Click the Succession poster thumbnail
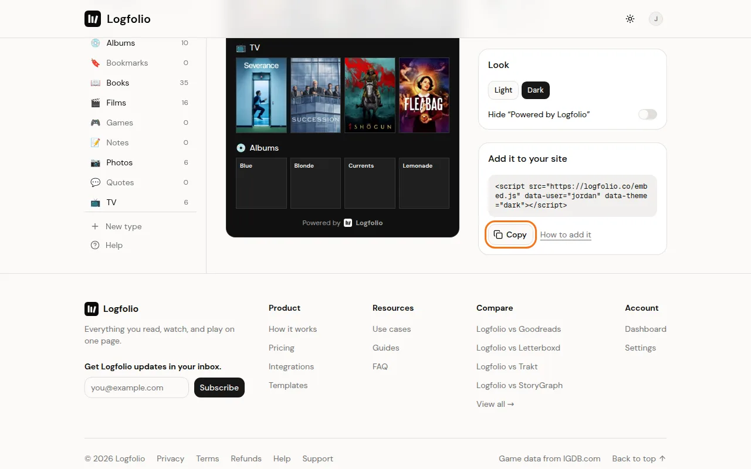 316,96
